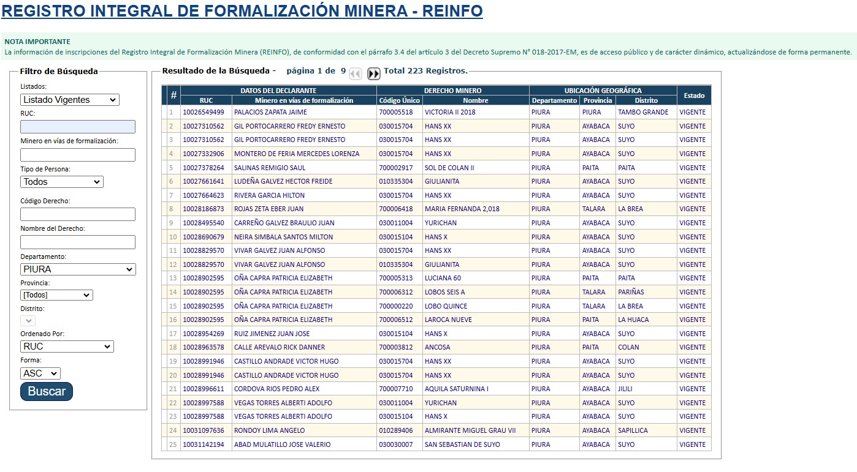Viewport: 857px width, 472px height.
Task: Open the Forma dropdown showing ASC
Action: point(40,373)
